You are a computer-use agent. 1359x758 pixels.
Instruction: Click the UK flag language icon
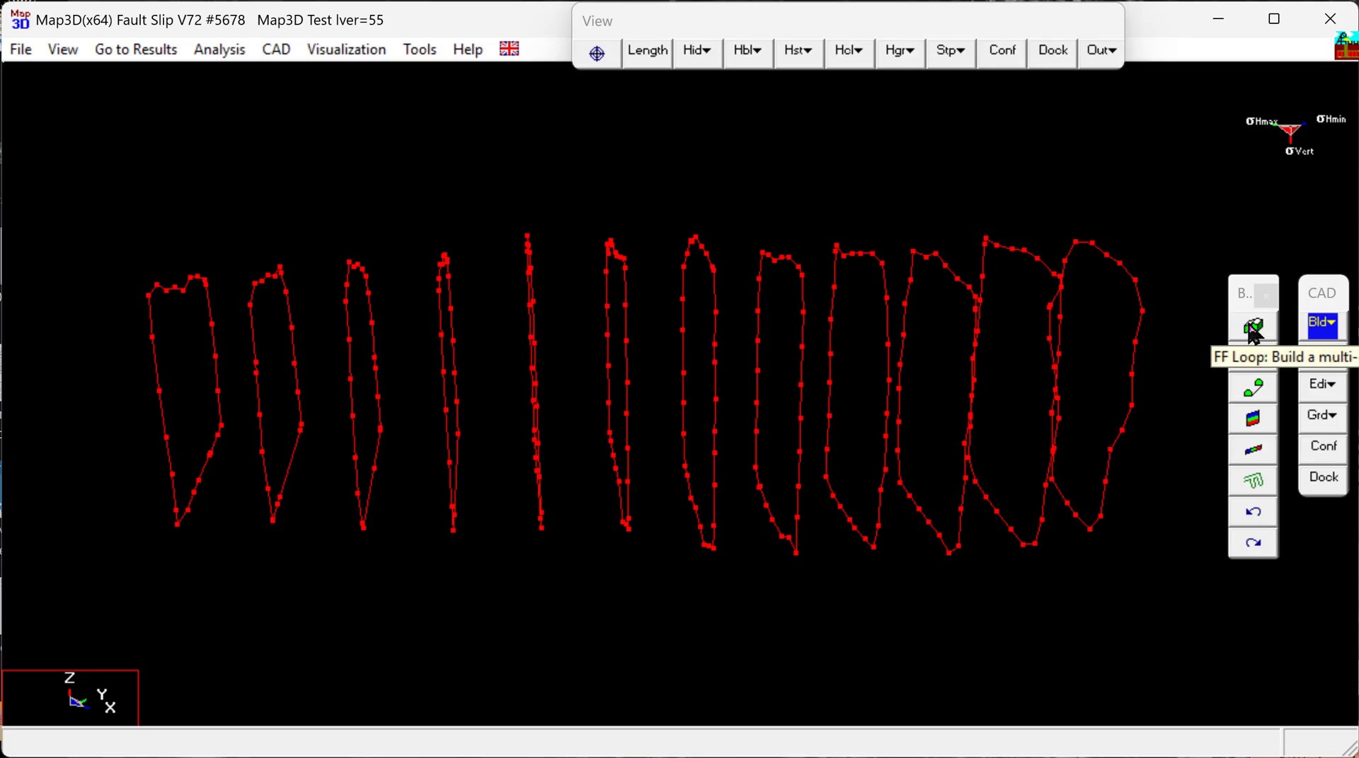point(509,49)
